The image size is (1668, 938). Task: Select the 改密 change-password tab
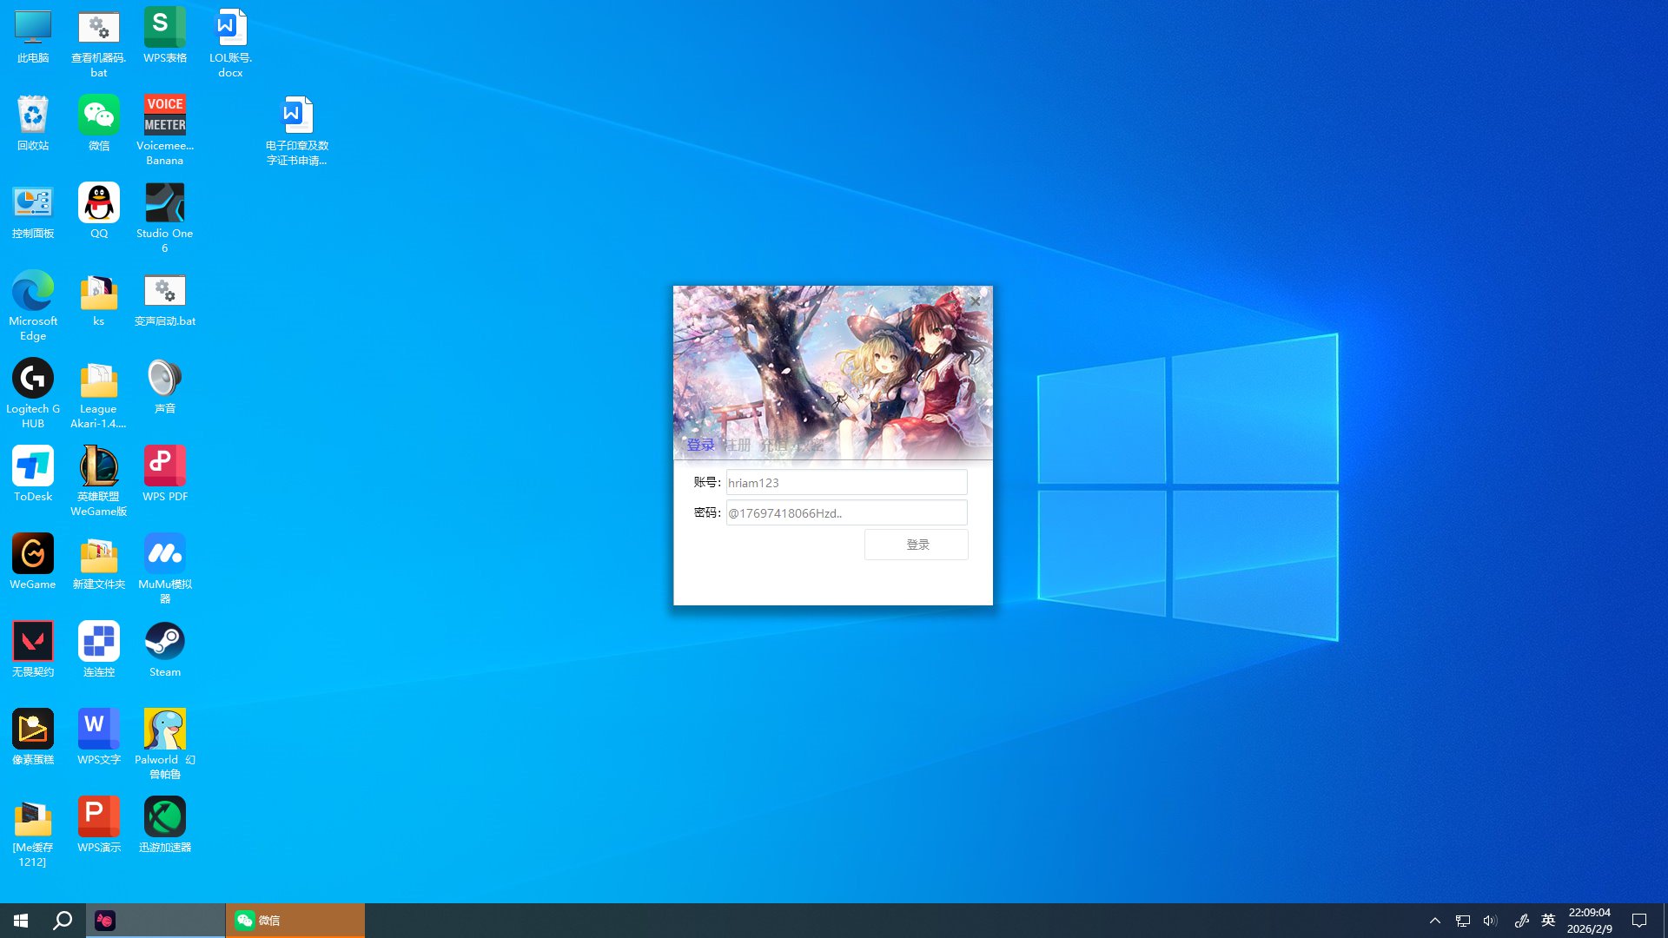(810, 445)
